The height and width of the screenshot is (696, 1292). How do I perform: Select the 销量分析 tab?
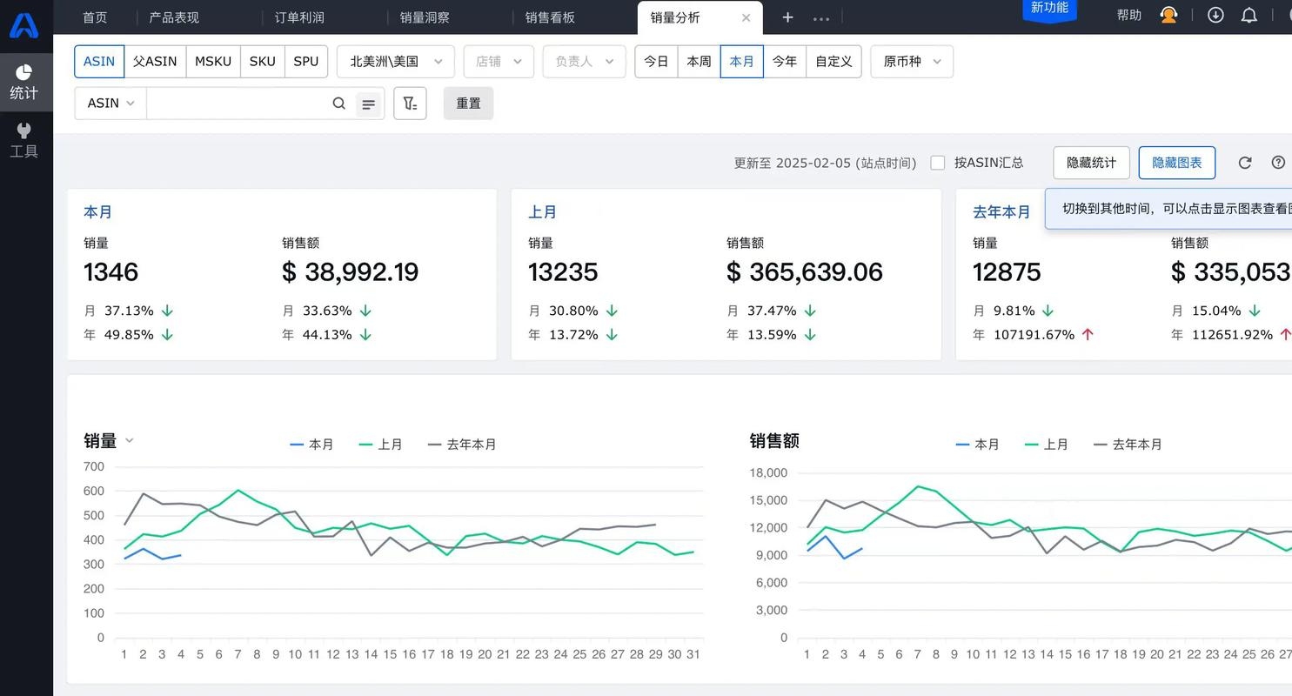pyautogui.click(x=675, y=17)
